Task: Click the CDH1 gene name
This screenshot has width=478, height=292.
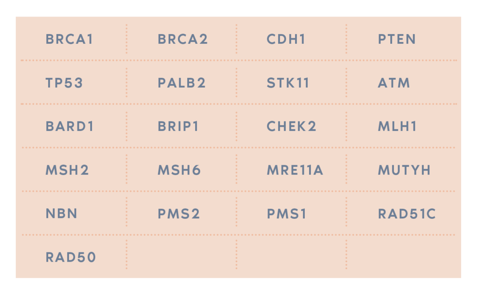Action: [286, 39]
